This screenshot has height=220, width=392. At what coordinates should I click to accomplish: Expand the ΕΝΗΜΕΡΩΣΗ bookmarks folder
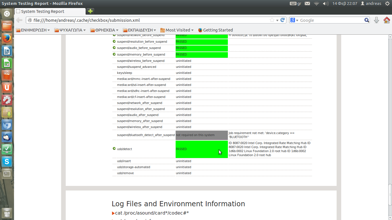[33, 30]
